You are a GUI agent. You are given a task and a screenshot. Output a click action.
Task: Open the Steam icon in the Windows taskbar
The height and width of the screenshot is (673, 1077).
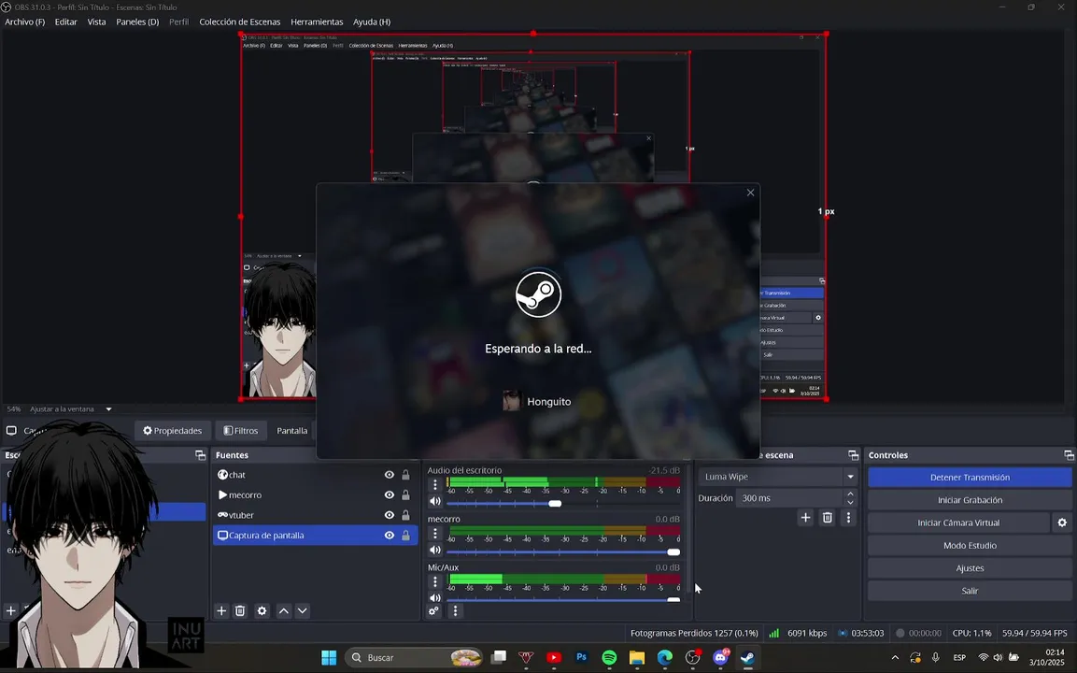(747, 658)
